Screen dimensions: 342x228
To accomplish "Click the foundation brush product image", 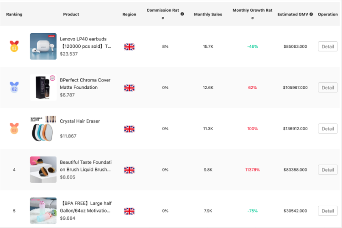I will (x=43, y=170).
